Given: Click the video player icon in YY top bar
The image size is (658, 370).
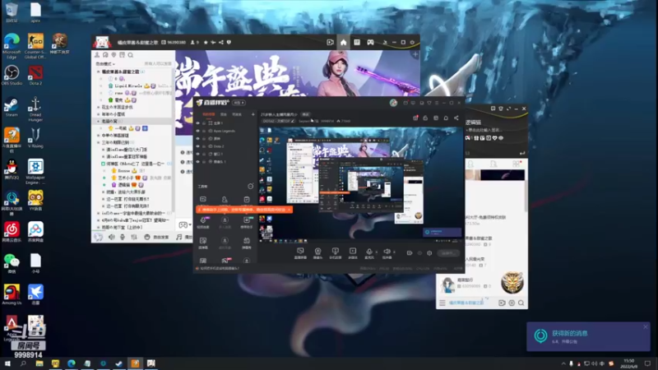Looking at the screenshot, I should tap(331, 43).
